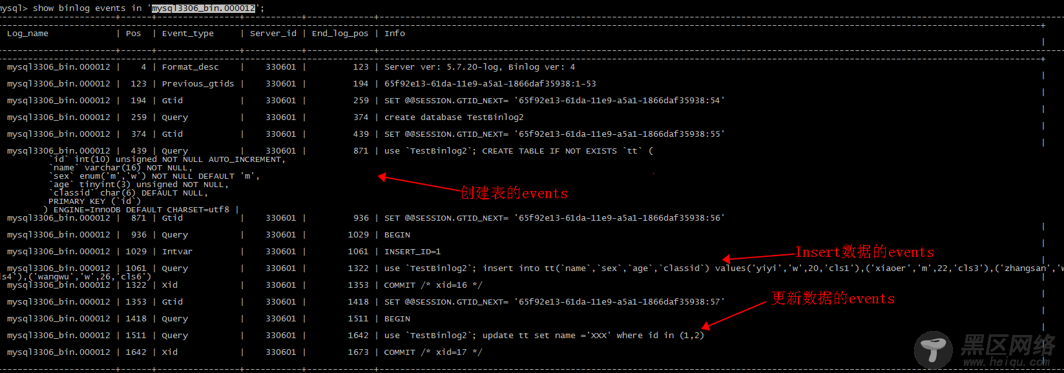Click End_log_pos value '871'
Viewport: 1064px width, 373px height.
pyautogui.click(x=361, y=151)
